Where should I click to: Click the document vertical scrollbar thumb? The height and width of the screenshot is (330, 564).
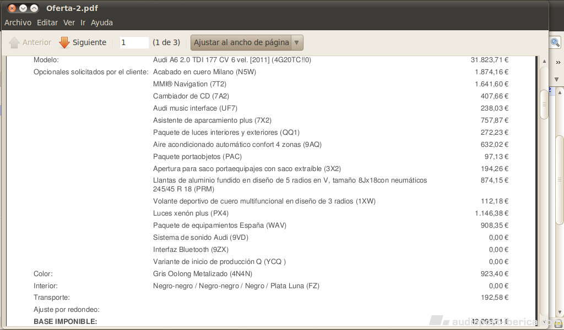tap(544, 104)
